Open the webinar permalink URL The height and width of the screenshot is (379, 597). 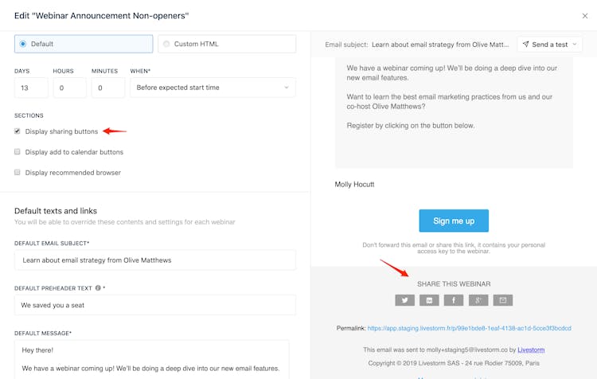[x=469, y=328]
